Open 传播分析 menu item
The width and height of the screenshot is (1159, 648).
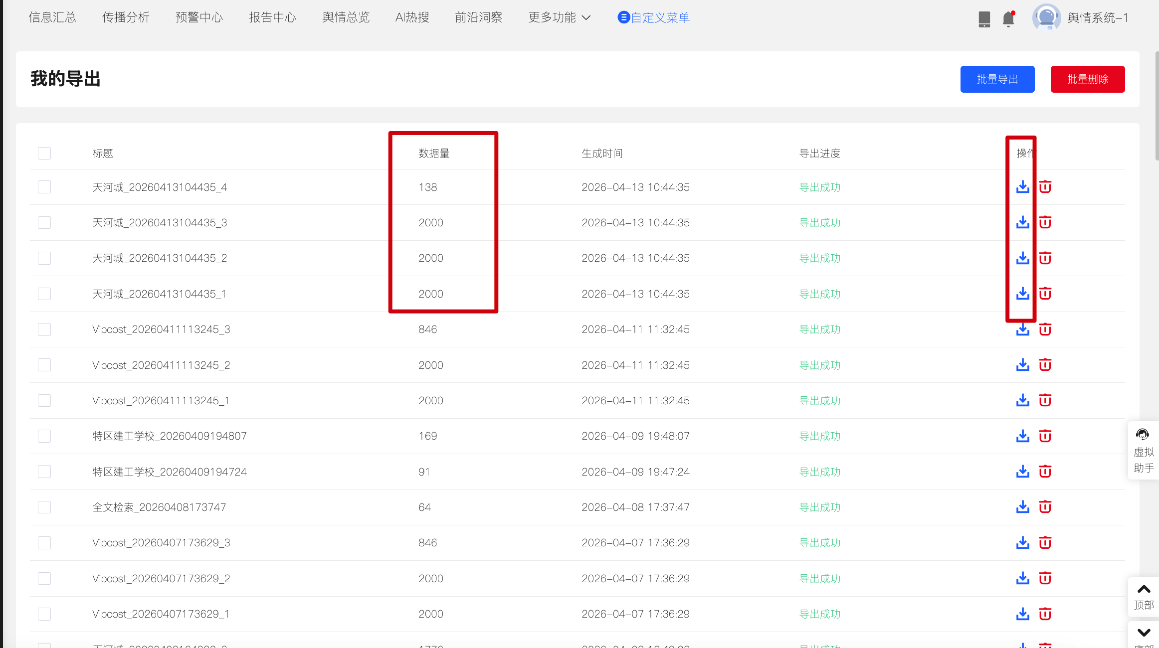tap(126, 17)
